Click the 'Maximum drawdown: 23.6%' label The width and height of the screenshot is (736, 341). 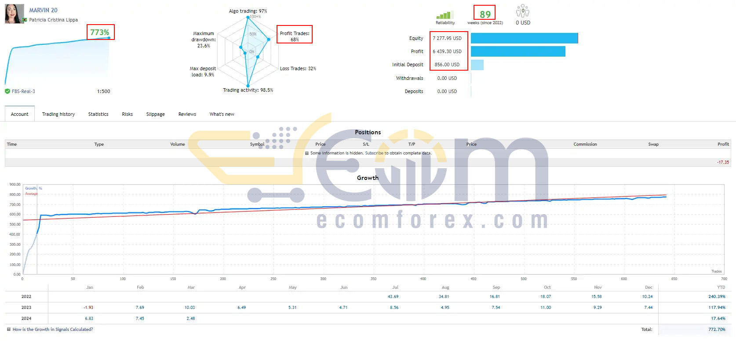(x=204, y=39)
